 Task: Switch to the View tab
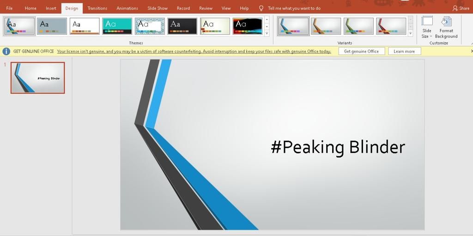pyautogui.click(x=226, y=8)
